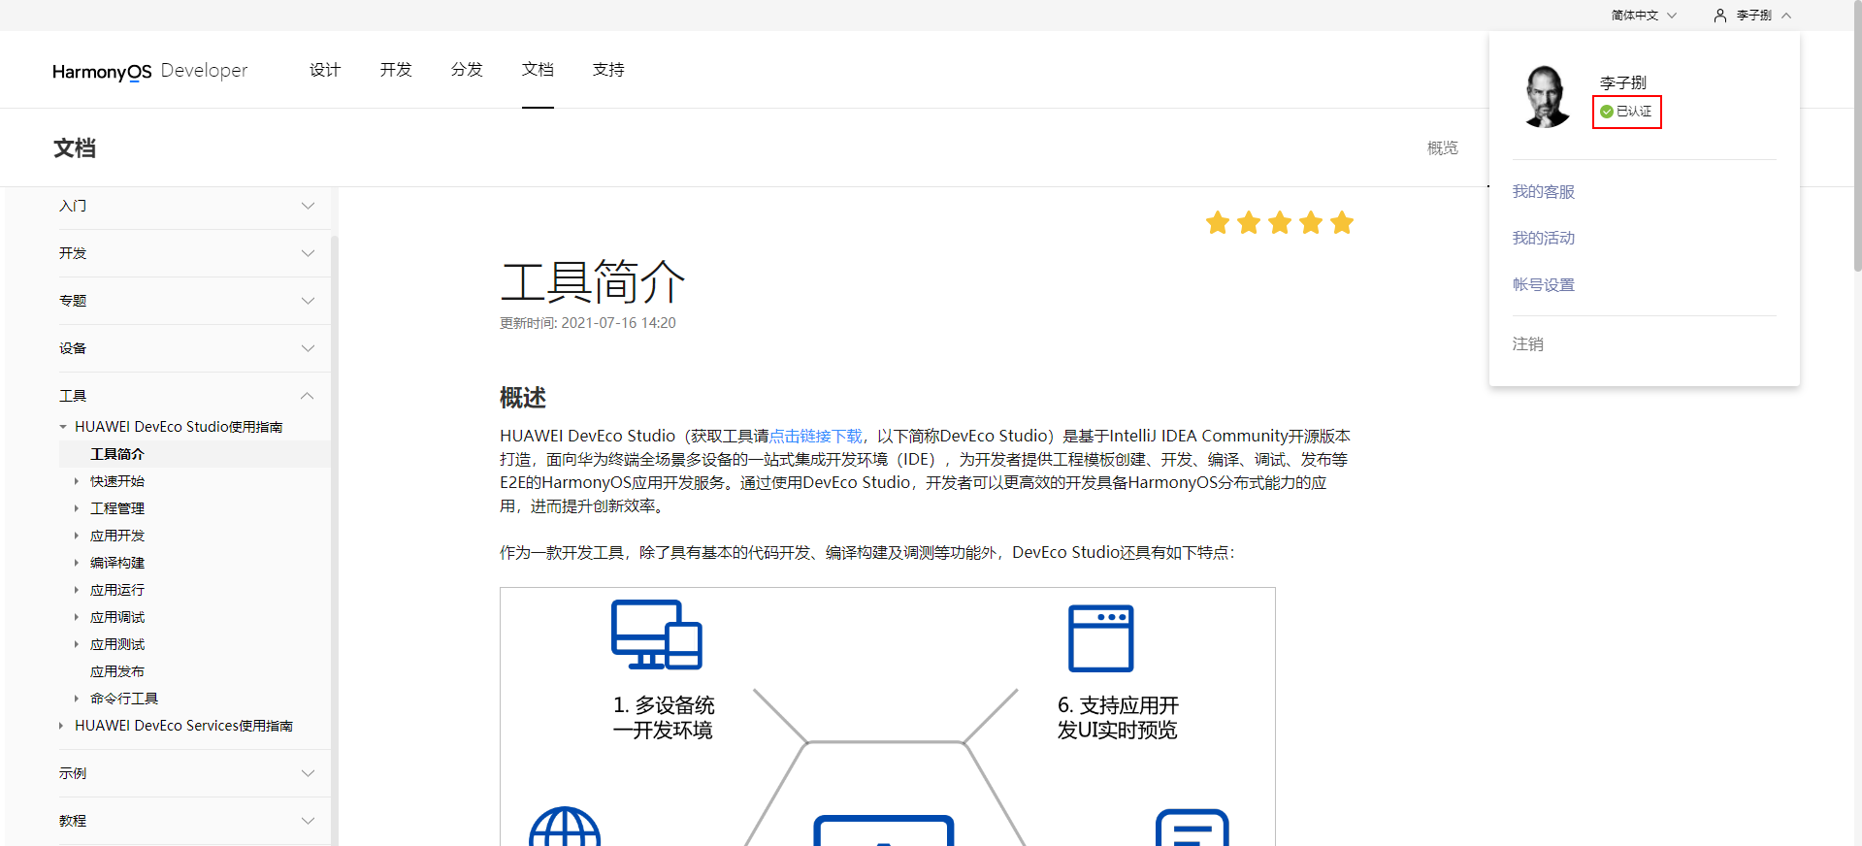Click the third rating star
This screenshot has height=846, width=1862.
pyautogui.click(x=1280, y=223)
